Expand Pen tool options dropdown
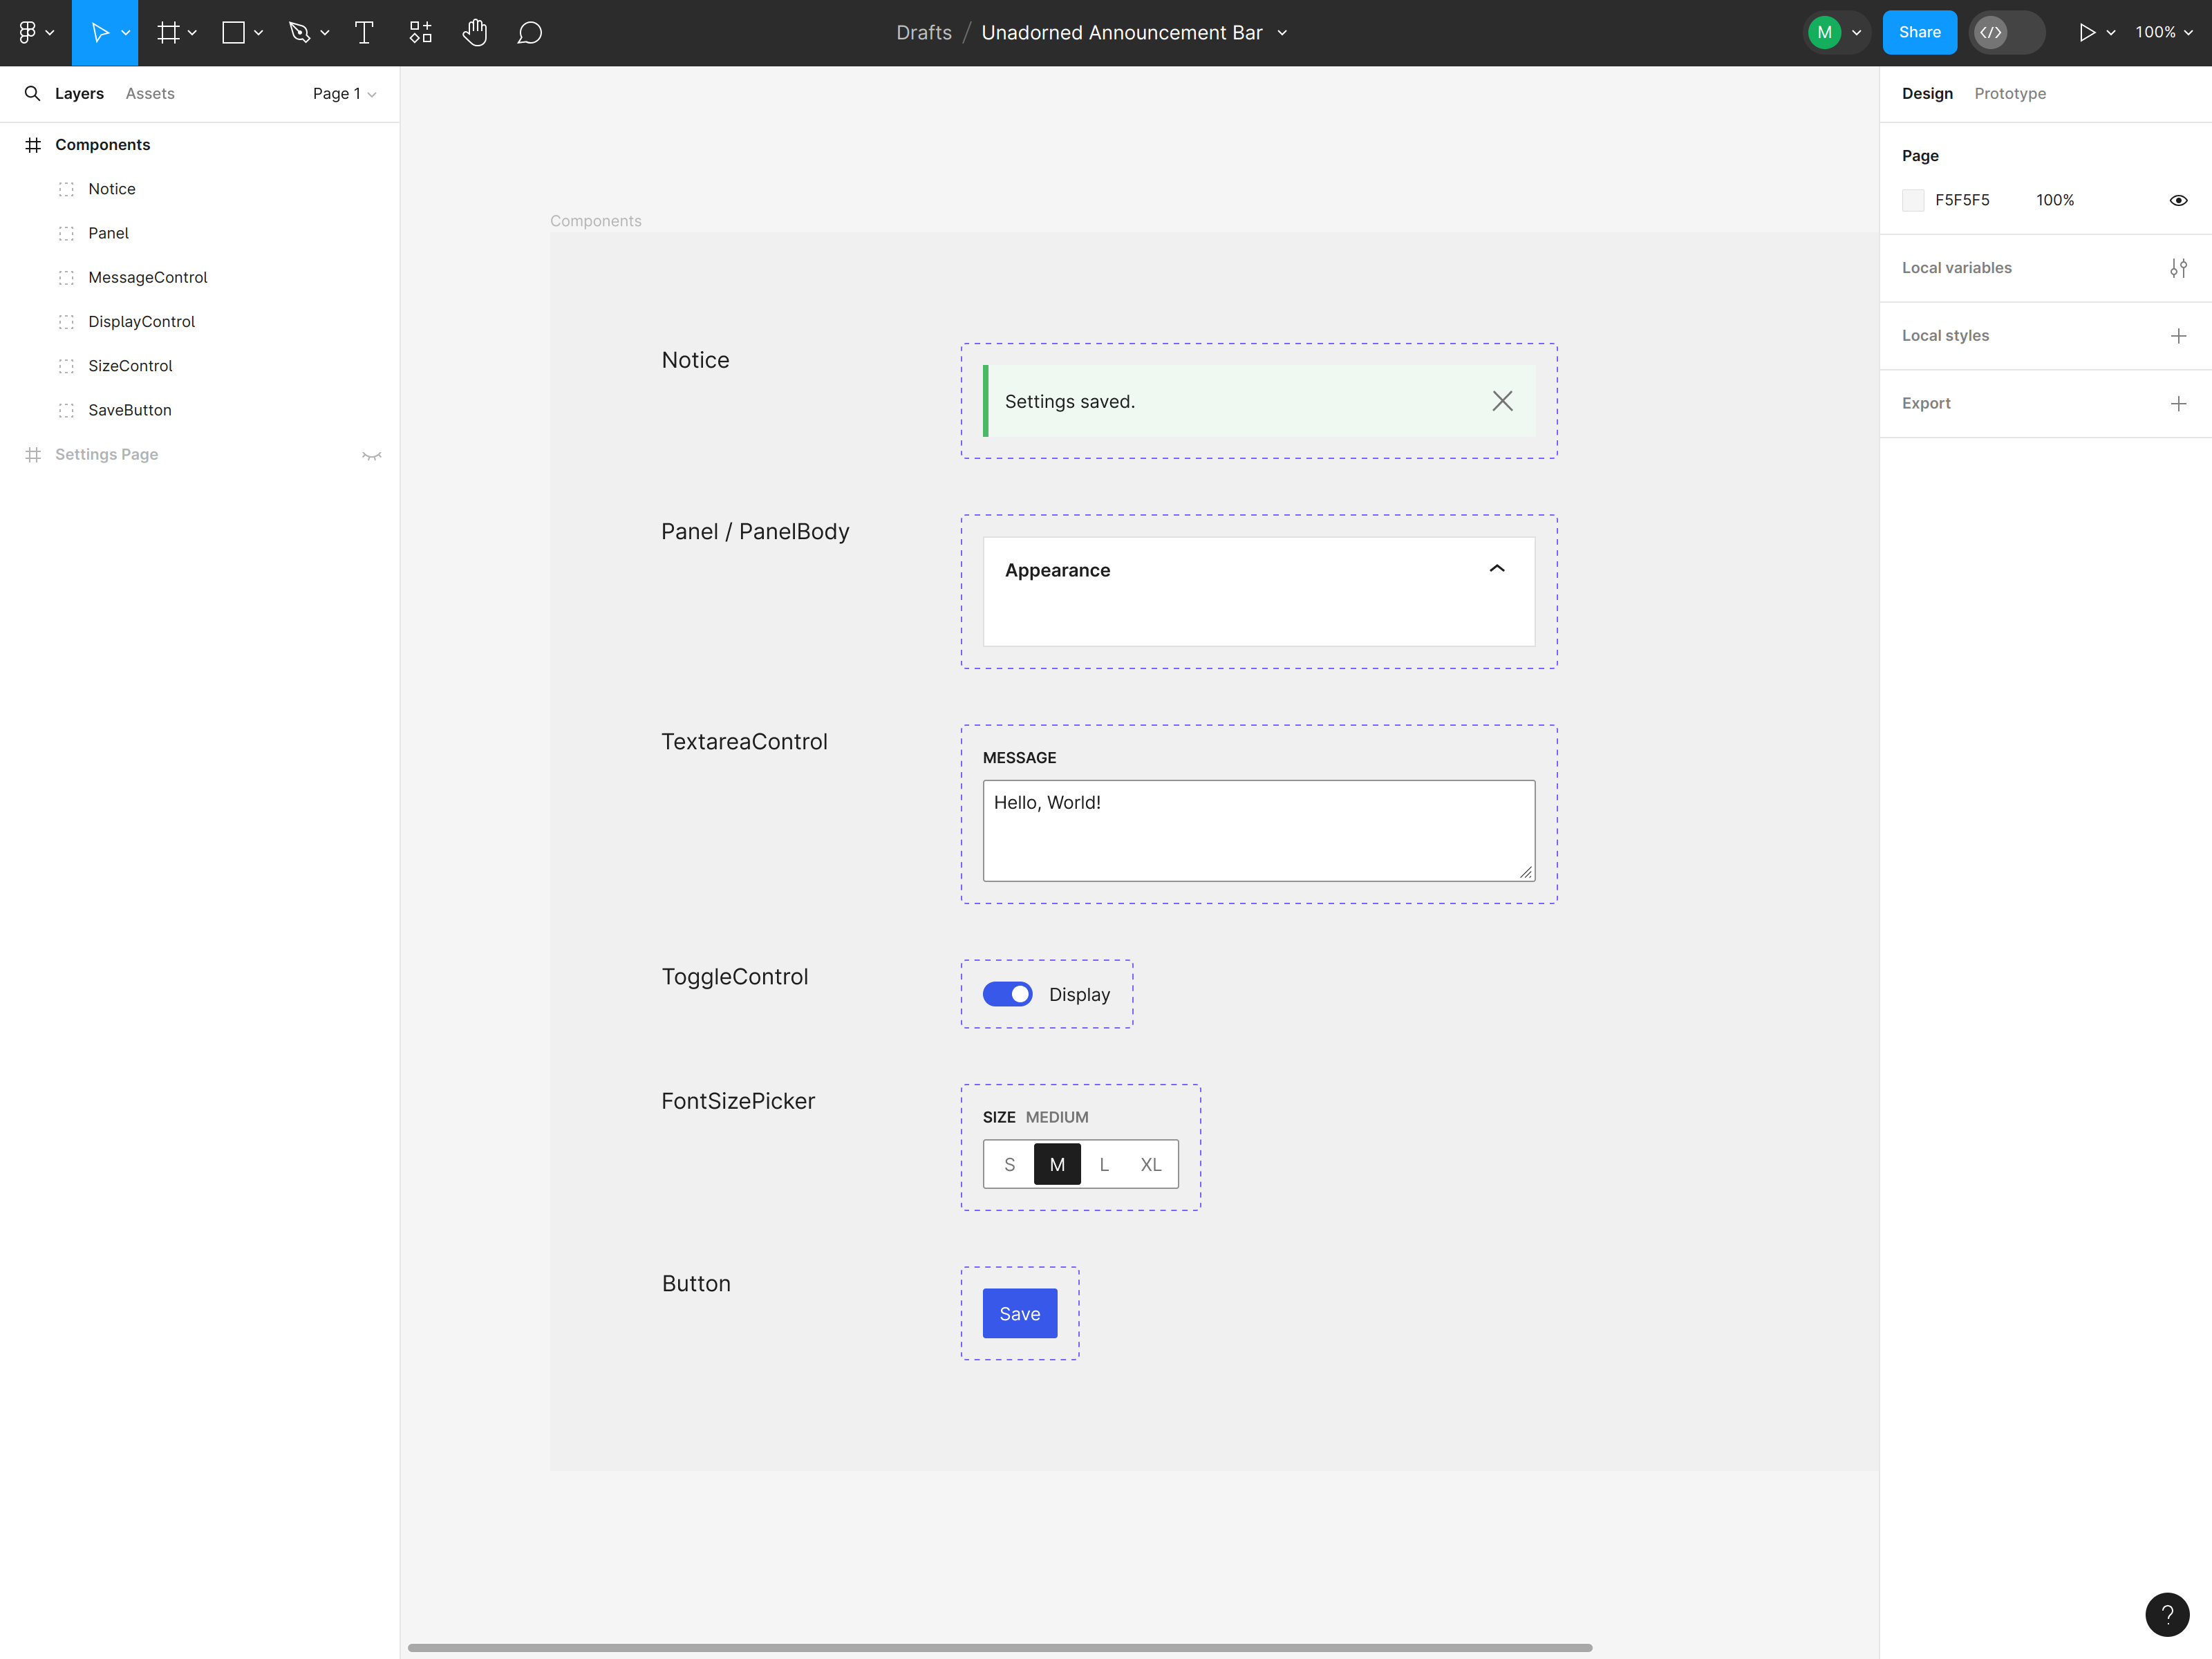The height and width of the screenshot is (1659, 2212). point(325,33)
